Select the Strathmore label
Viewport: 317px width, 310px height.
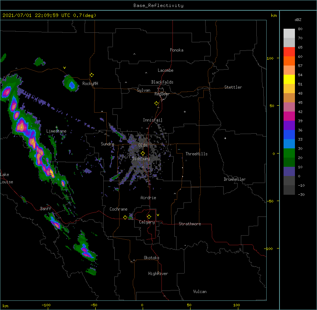pos(190,224)
